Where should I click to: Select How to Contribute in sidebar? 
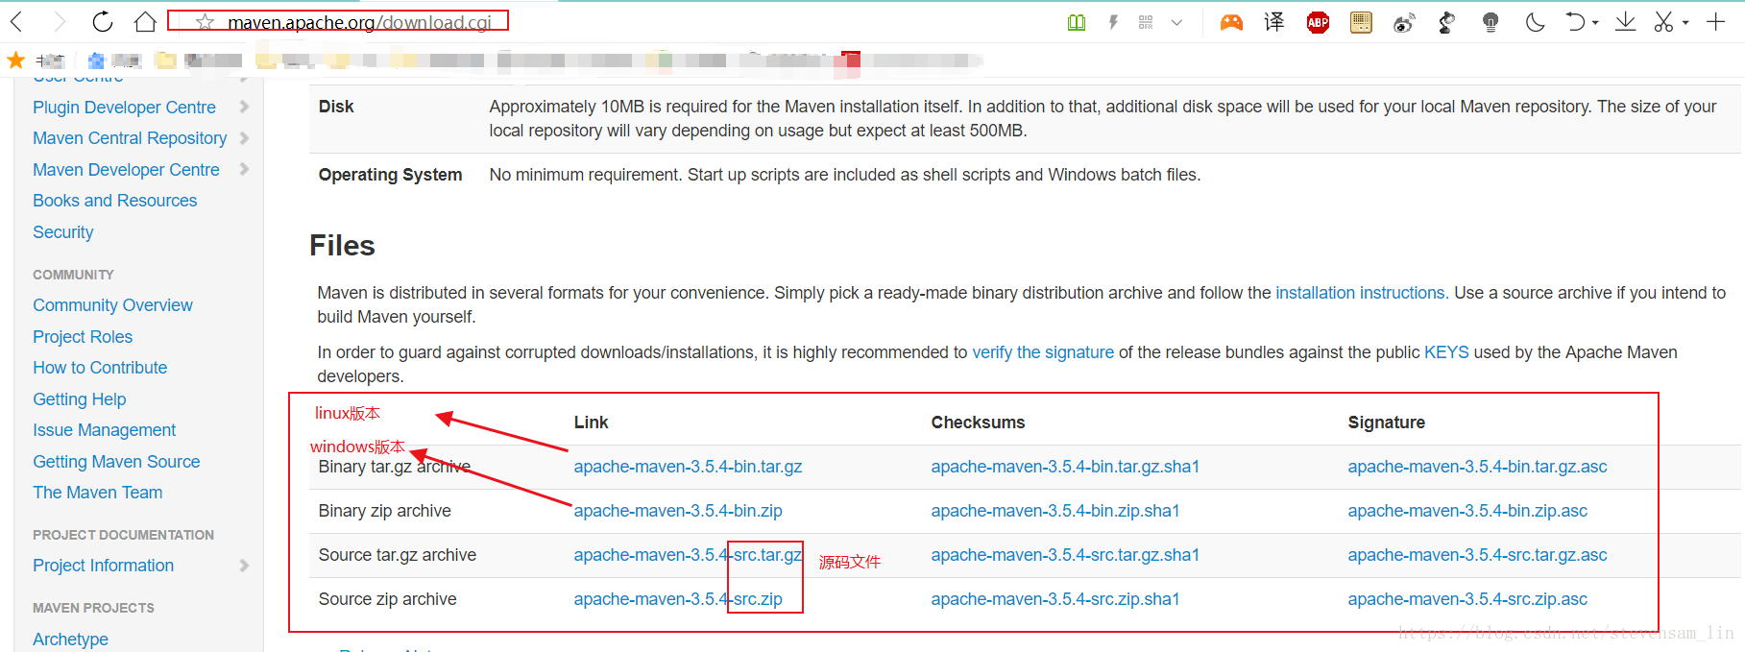coord(100,368)
